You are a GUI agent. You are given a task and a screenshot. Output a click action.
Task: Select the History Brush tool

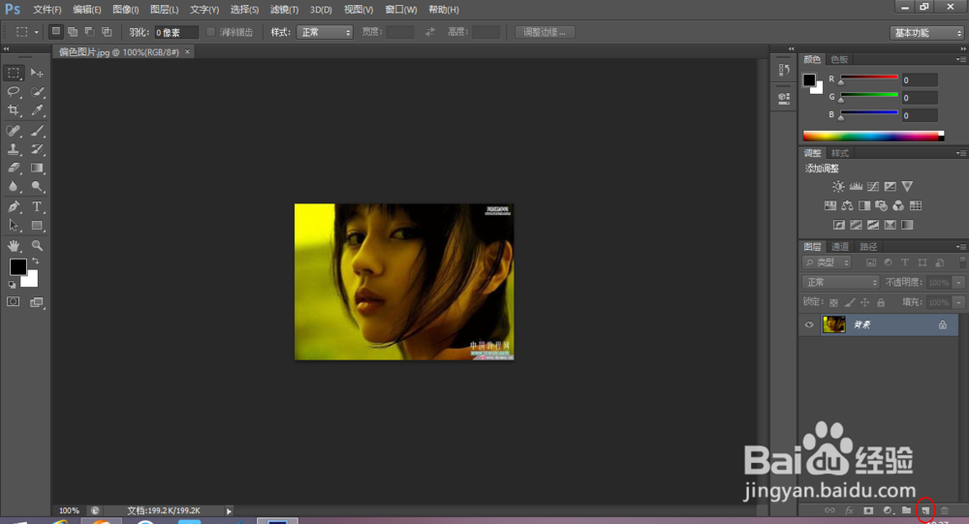pos(37,149)
